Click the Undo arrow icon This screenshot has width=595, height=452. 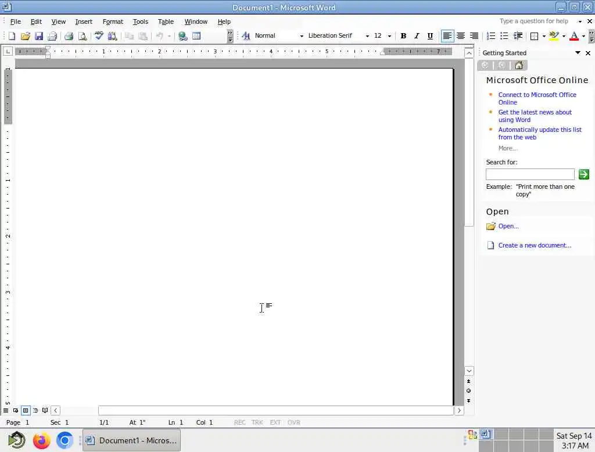[x=160, y=36]
